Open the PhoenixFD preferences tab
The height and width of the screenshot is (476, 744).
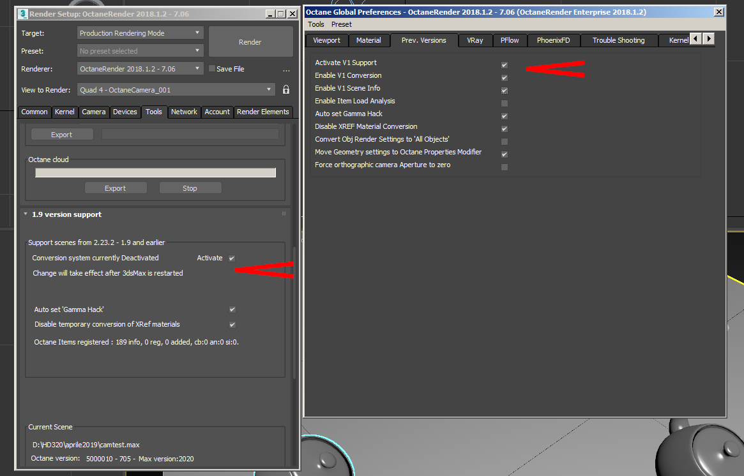click(553, 40)
